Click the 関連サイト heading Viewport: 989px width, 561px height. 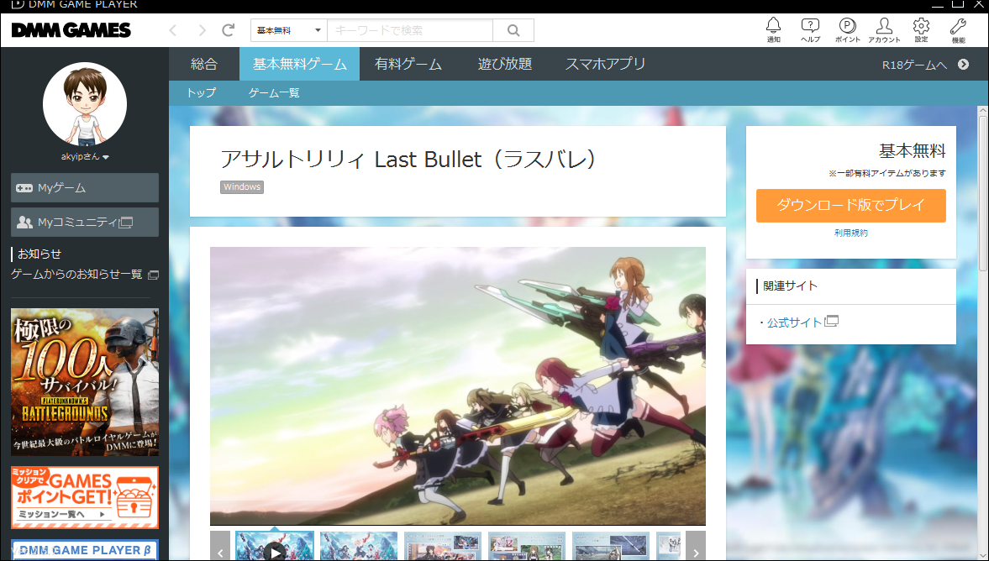point(790,286)
